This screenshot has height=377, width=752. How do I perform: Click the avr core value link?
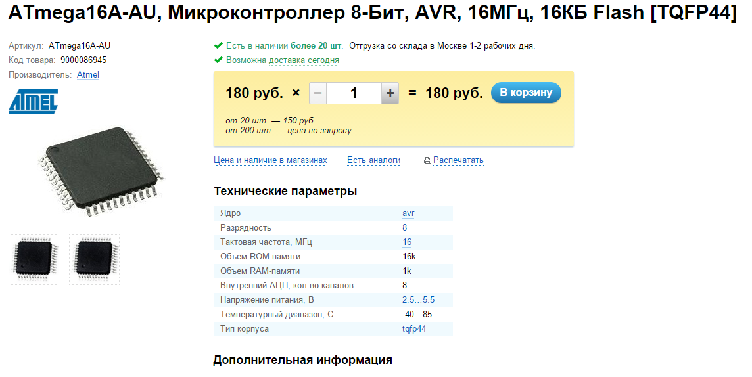click(408, 213)
